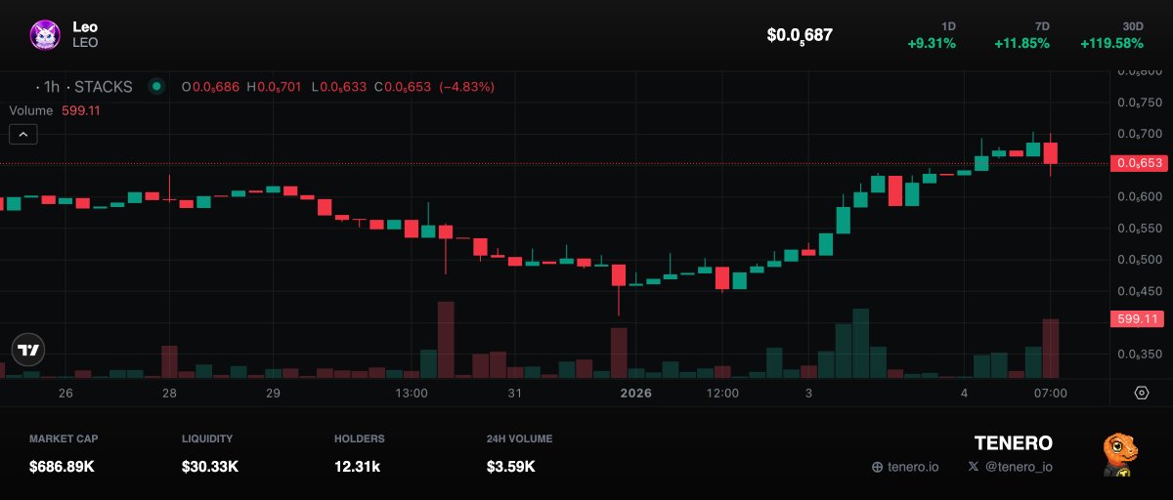
Task: Click the MARKET CAP value $686.89K
Action: 62,467
